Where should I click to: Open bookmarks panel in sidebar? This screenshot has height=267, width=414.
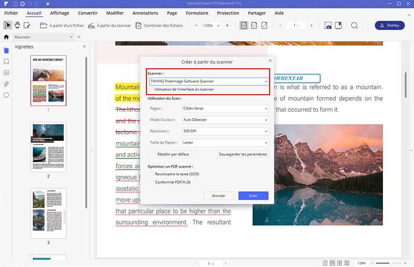[6, 62]
